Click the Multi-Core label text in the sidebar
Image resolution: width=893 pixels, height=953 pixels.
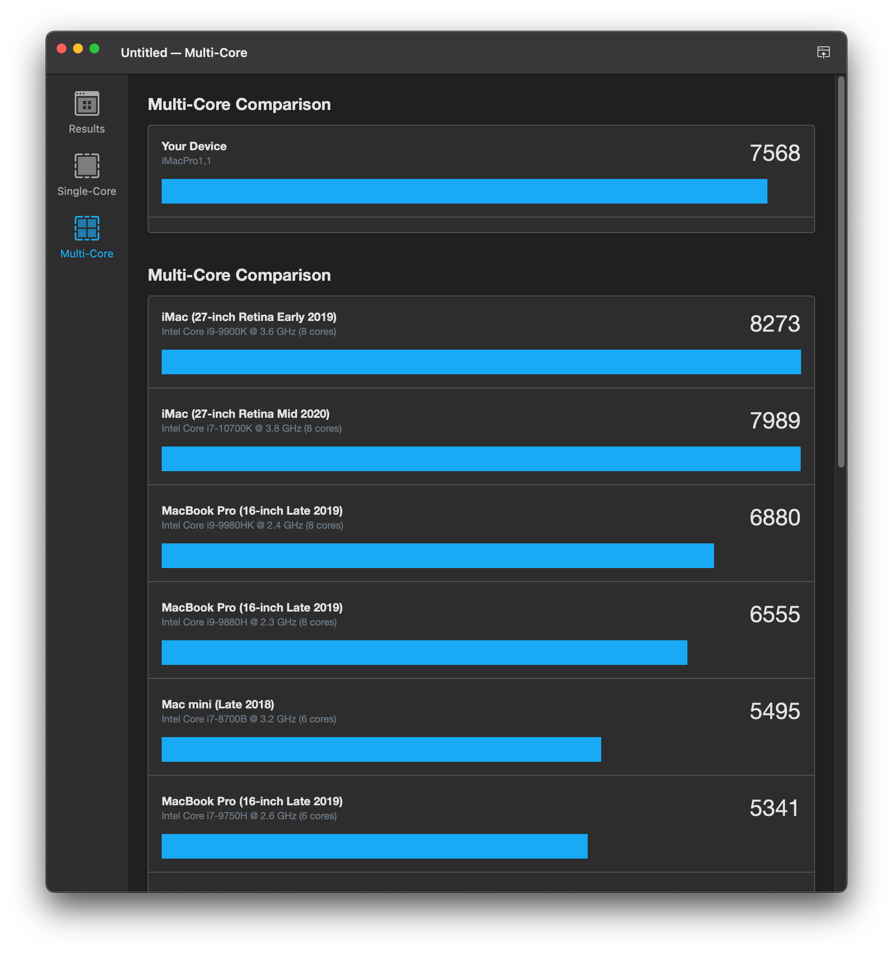pyautogui.click(x=87, y=254)
